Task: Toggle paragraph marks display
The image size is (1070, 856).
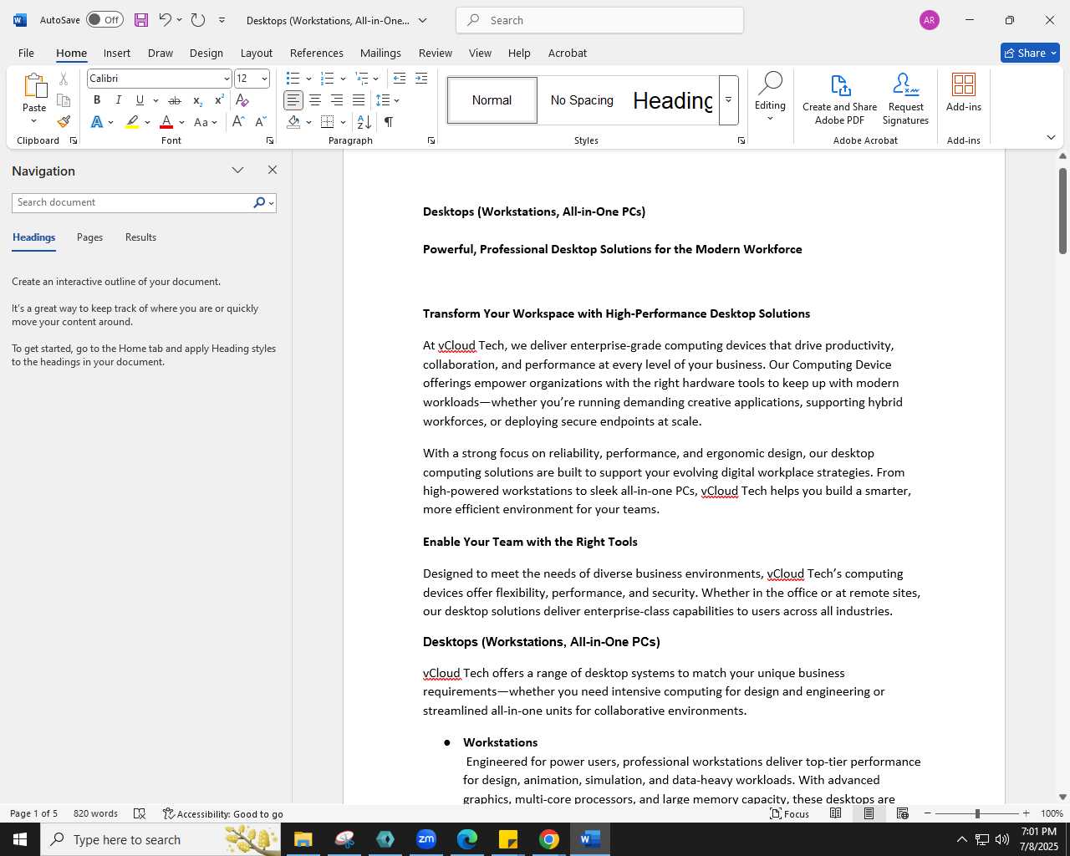Action: [x=389, y=122]
